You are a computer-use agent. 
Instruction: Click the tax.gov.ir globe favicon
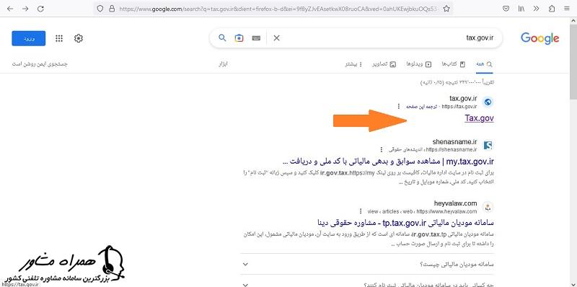(x=488, y=102)
